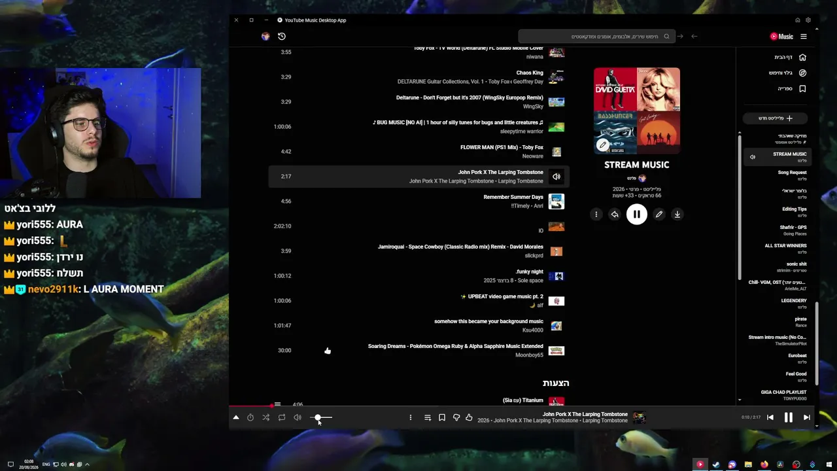Viewport: 837px width, 471px height.
Task: Open queue list icon in player bar
Action: pos(428,417)
